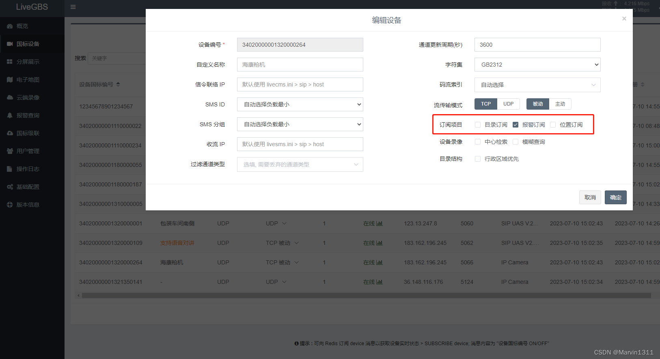660x359 pixels.
Task: Select 被动 transport mode
Action: tap(538, 104)
